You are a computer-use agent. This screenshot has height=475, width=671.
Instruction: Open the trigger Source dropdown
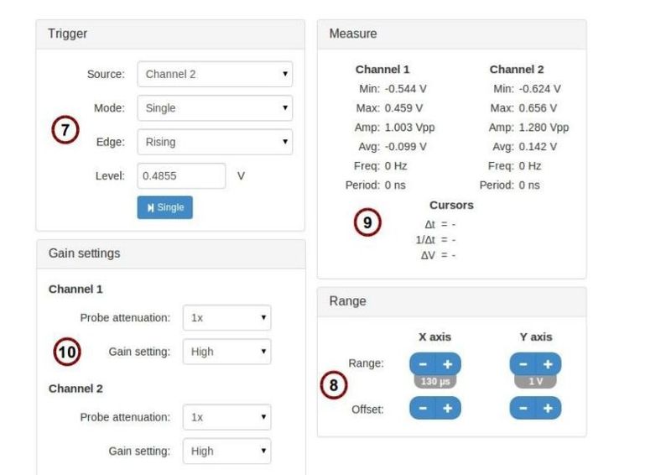coord(215,74)
